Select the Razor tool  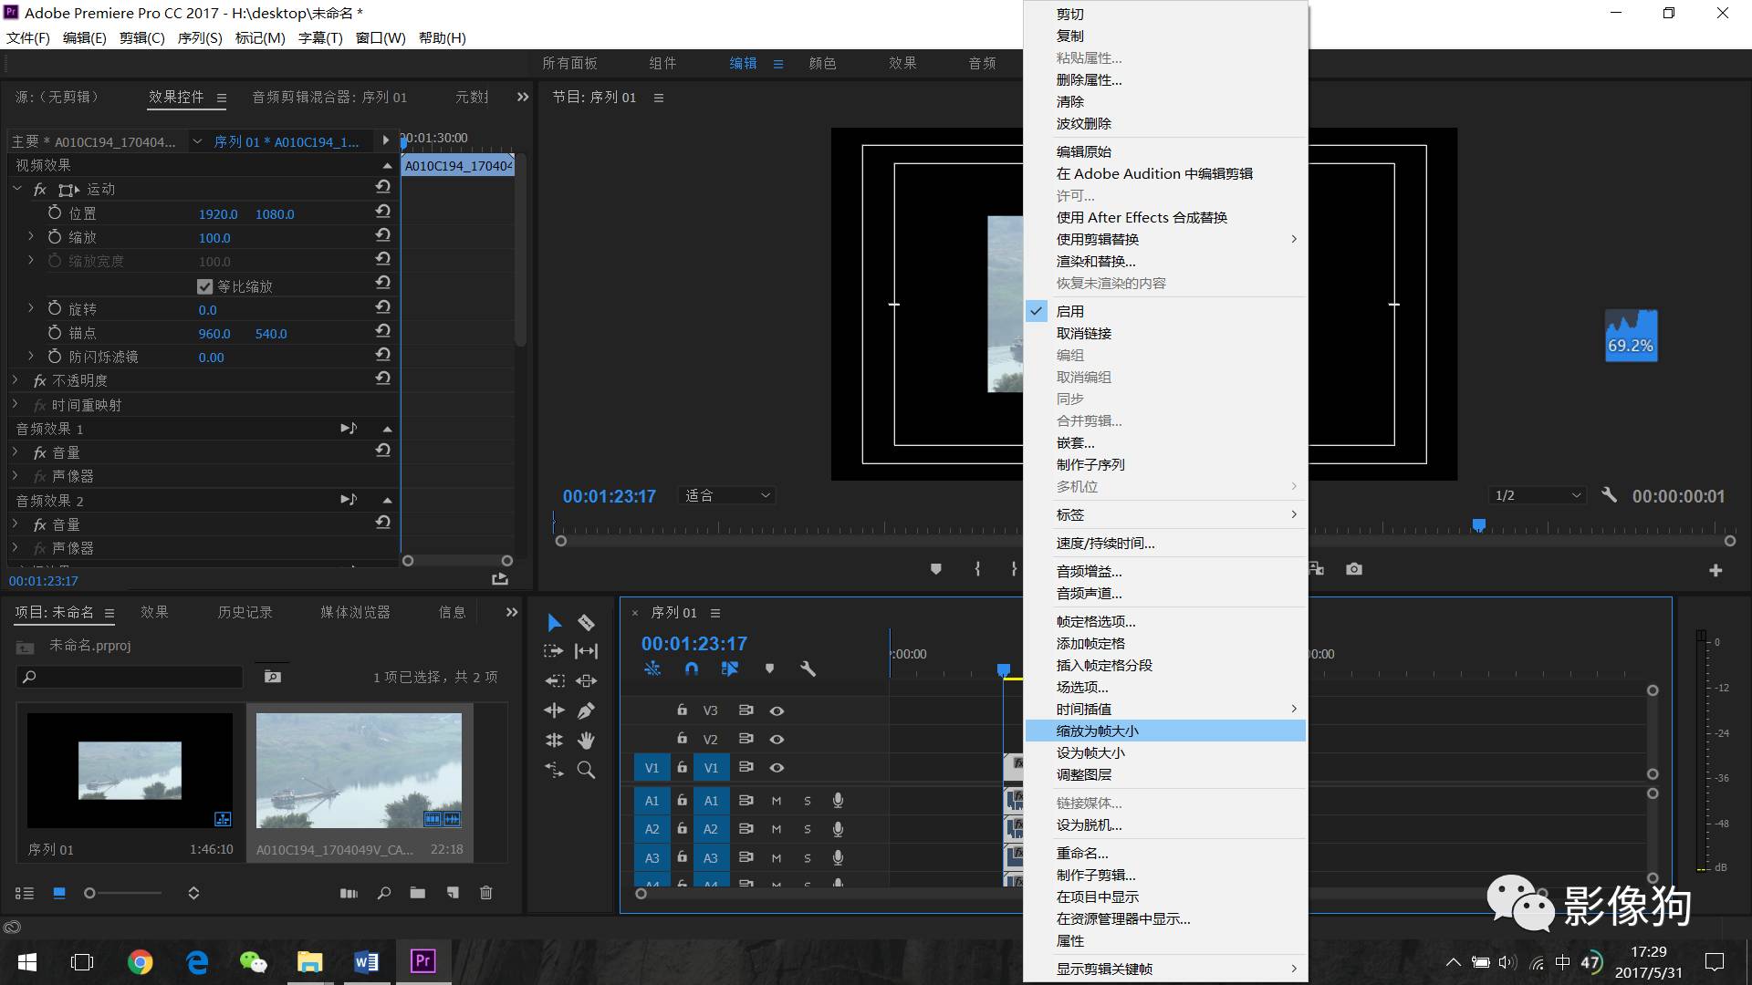(587, 623)
